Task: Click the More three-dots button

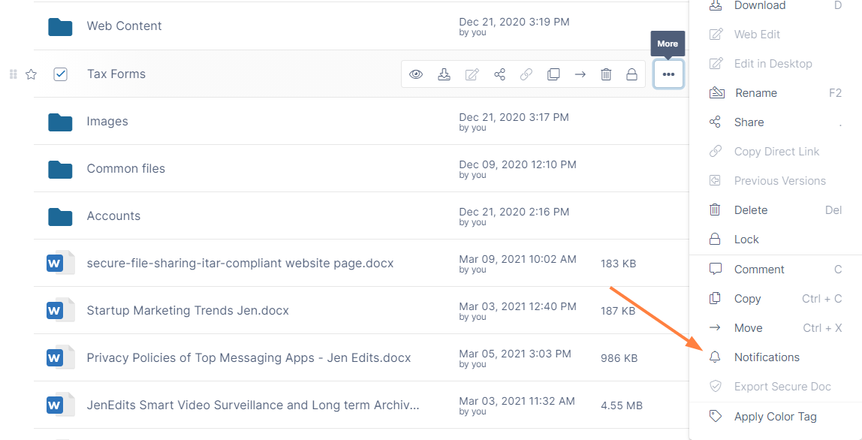Action: coord(668,74)
